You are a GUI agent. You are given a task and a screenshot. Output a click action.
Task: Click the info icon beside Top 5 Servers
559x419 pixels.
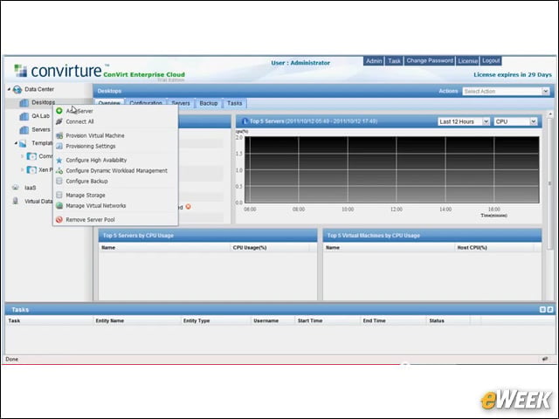tap(245, 121)
